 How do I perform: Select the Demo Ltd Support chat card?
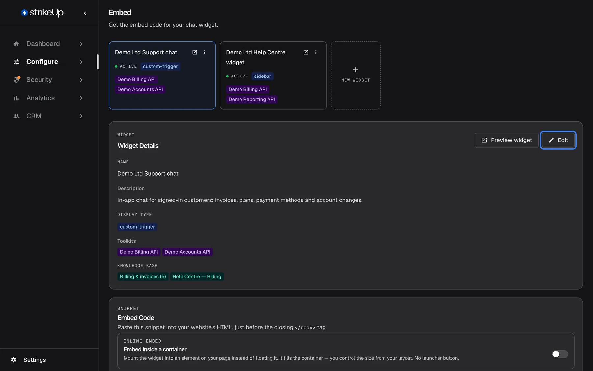[162, 76]
